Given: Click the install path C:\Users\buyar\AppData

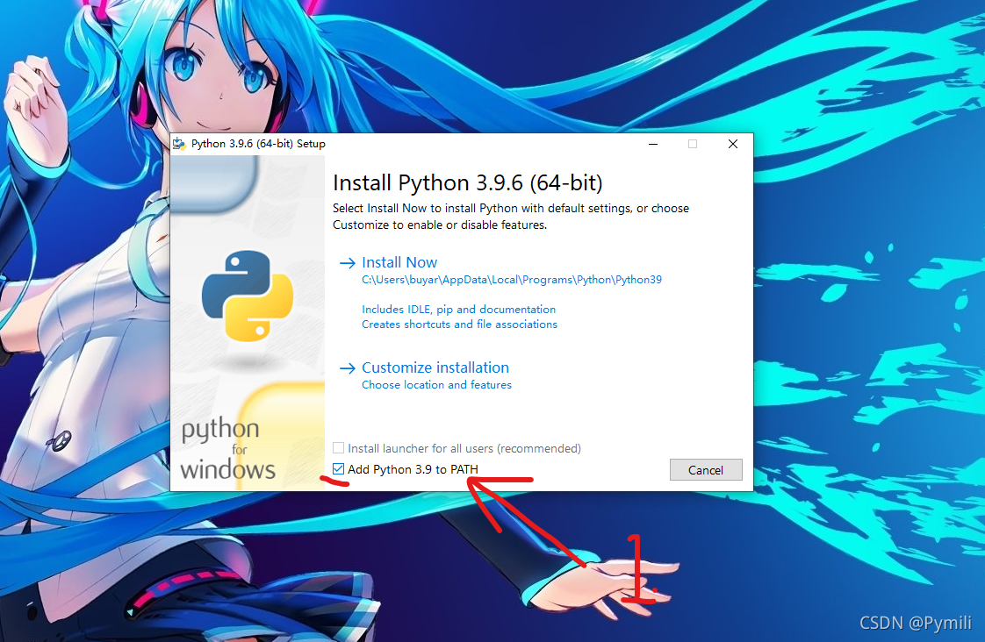Looking at the screenshot, I should [513, 279].
